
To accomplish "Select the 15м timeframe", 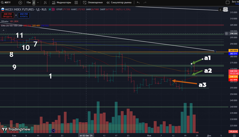I will click(28, 2).
